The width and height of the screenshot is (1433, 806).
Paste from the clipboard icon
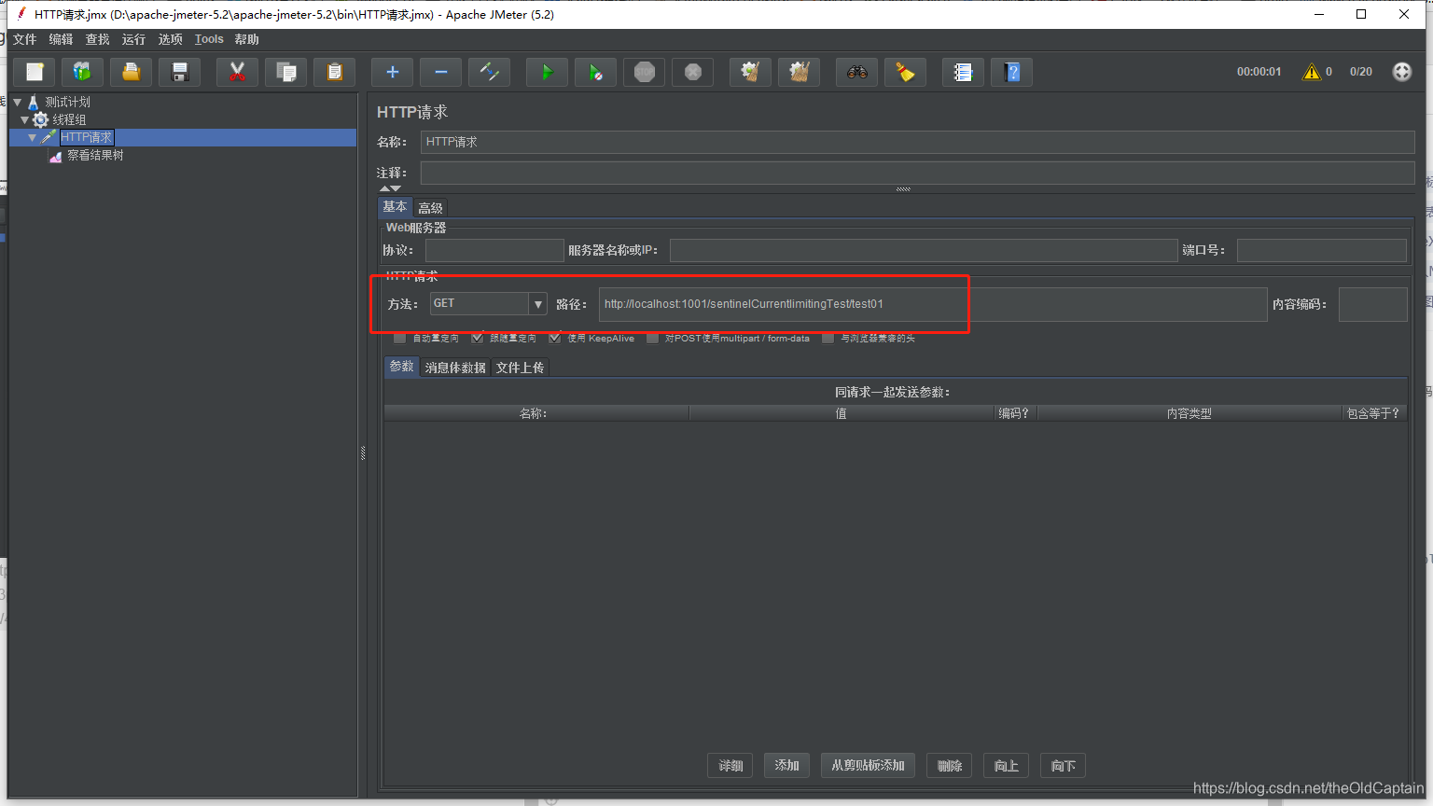335,72
